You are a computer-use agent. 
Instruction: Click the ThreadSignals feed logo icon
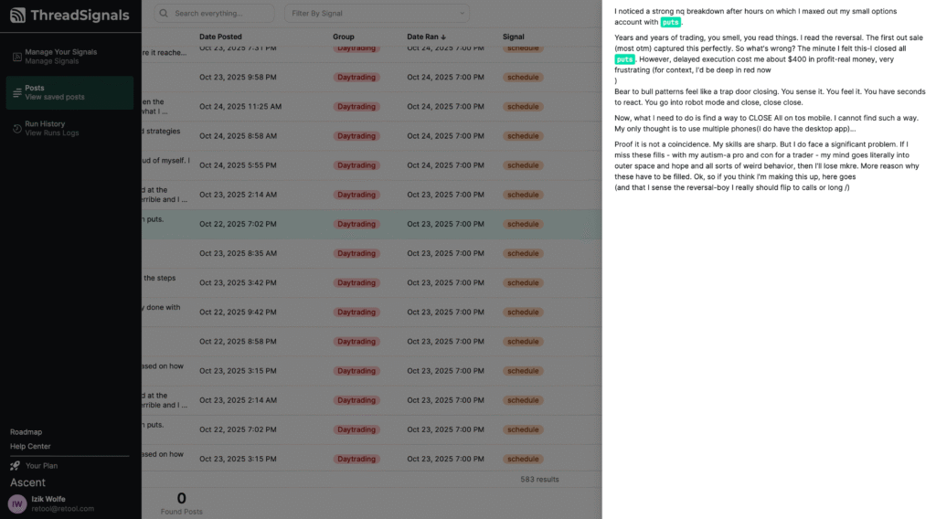click(x=18, y=16)
